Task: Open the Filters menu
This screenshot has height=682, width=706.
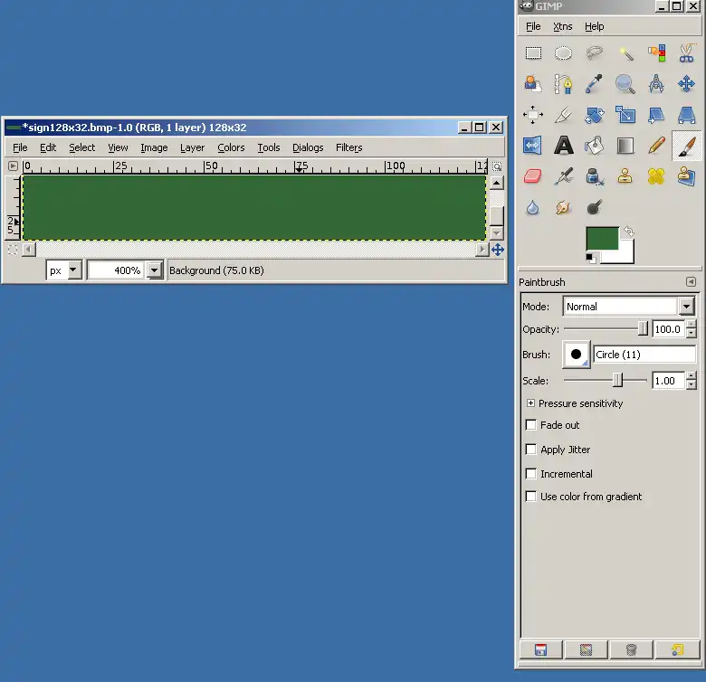Action: (348, 147)
